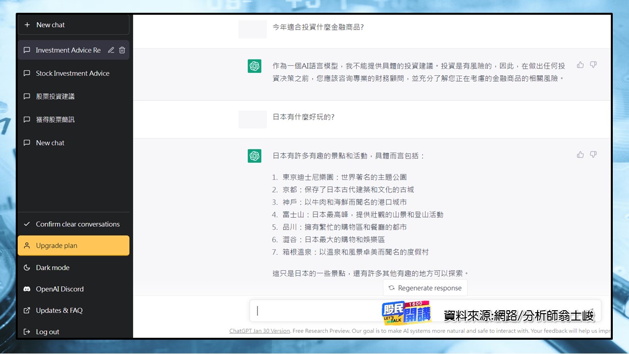Click inside the message input field
The height and width of the screenshot is (354, 629).
319,311
